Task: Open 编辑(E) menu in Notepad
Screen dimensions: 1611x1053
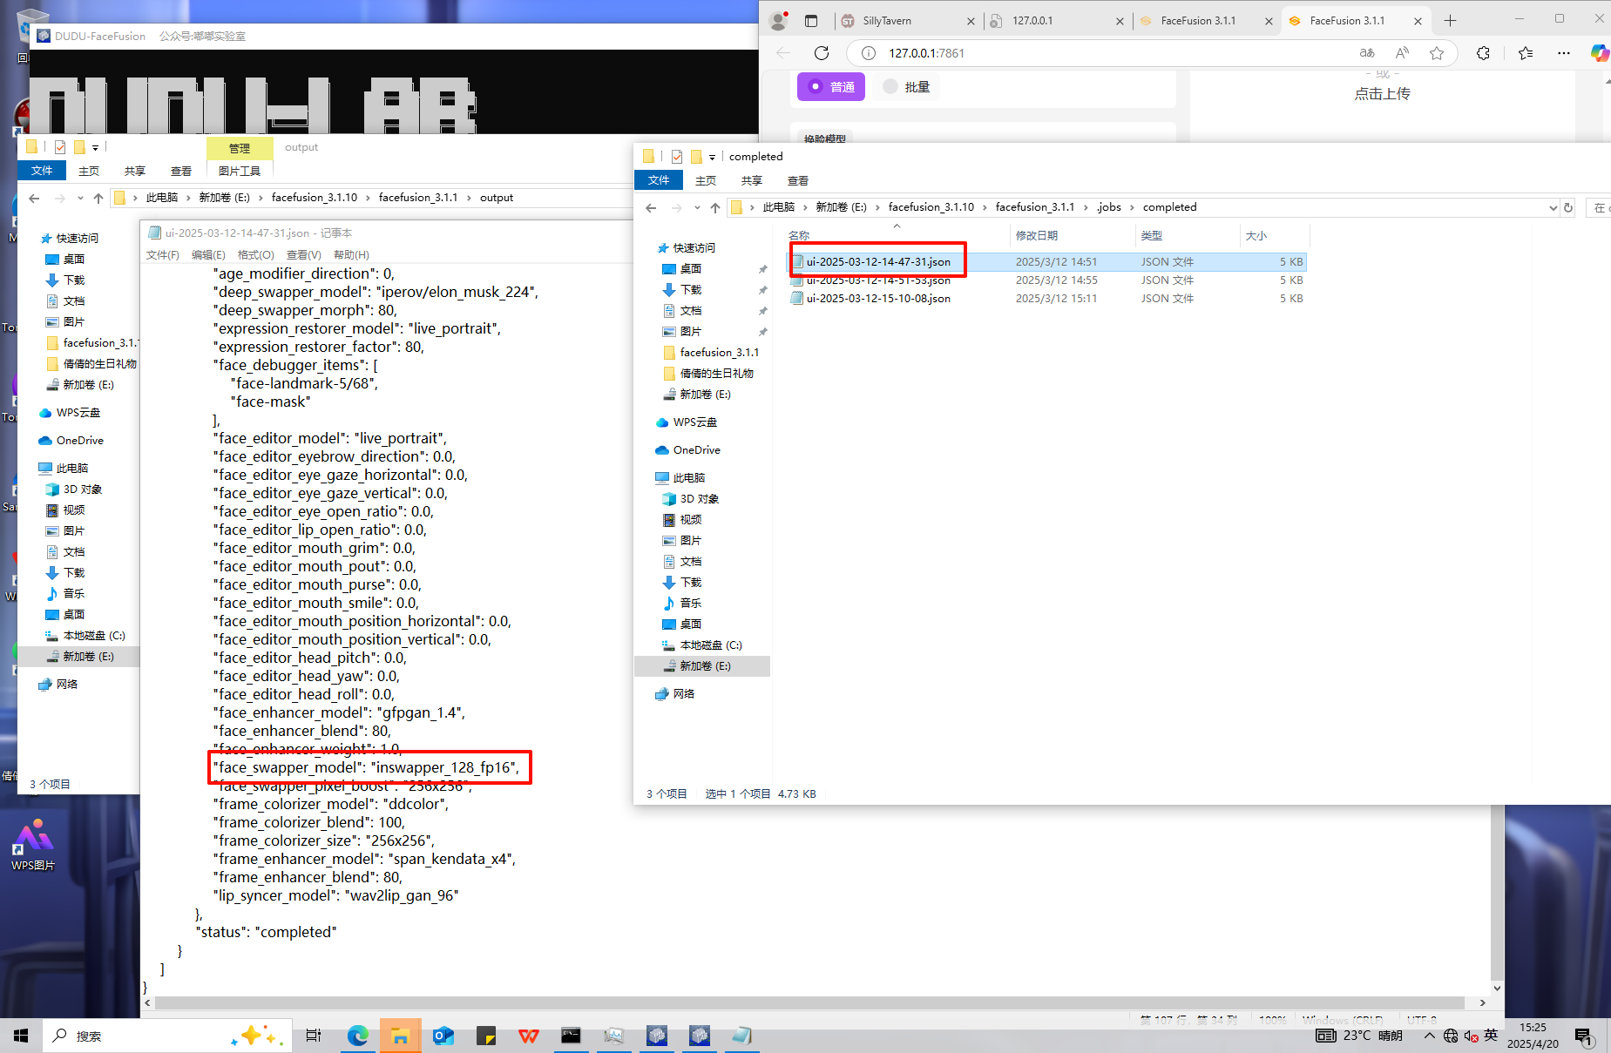Action: (x=208, y=254)
